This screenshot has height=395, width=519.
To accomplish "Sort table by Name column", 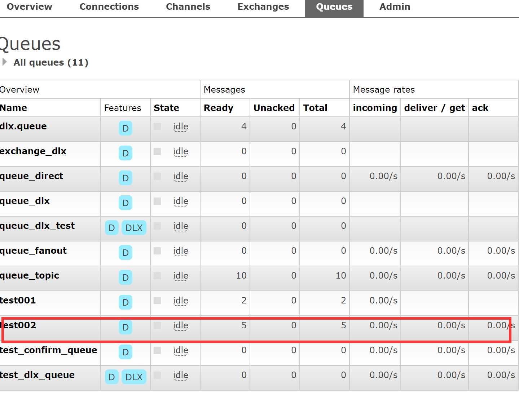I will (13, 108).
